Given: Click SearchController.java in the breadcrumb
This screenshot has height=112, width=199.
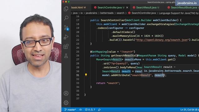Looking at the screenshot, I should tap(144, 13).
